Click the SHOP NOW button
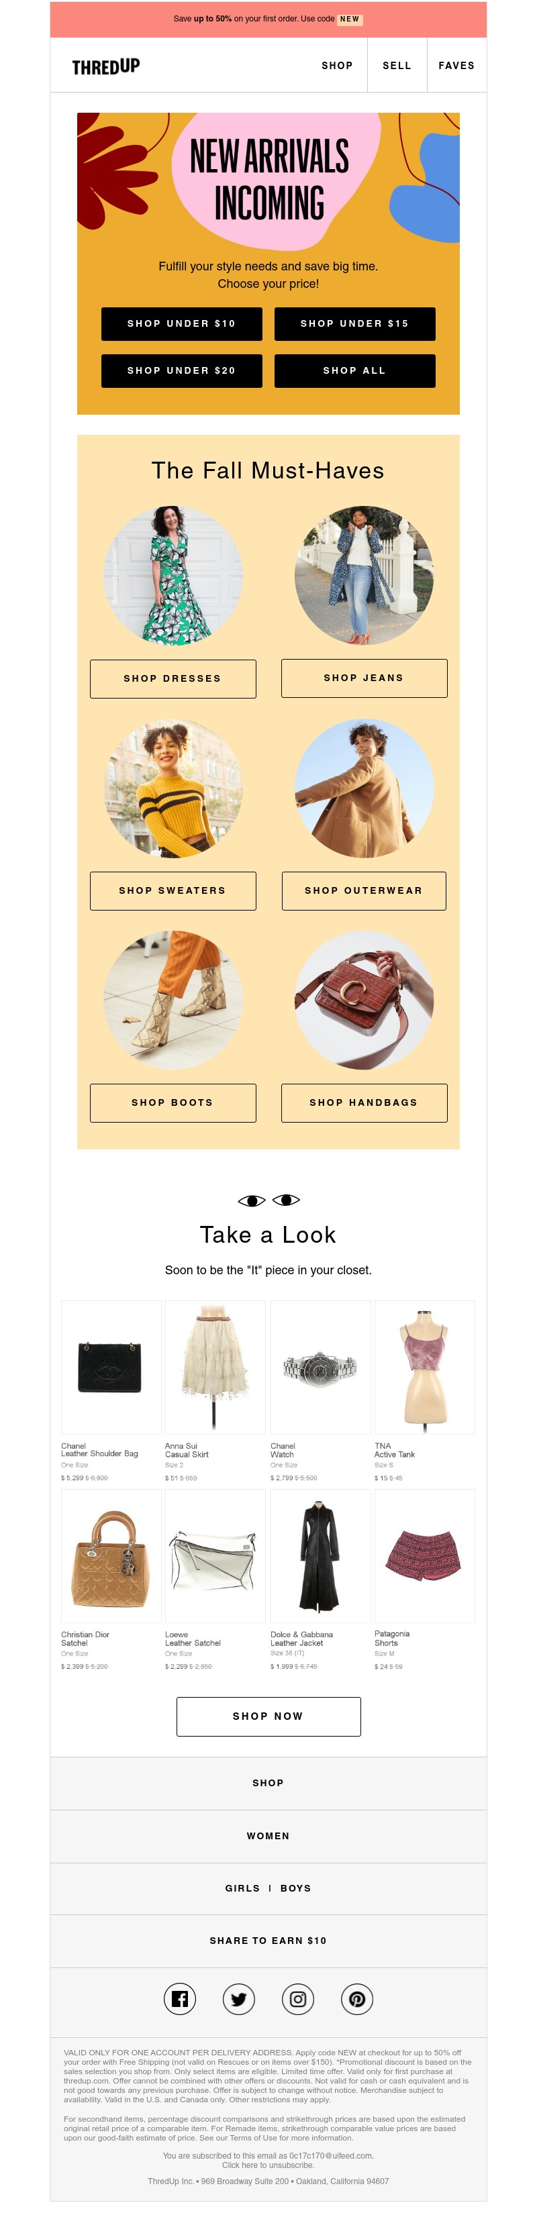The width and height of the screenshot is (537, 2213). click(268, 1716)
